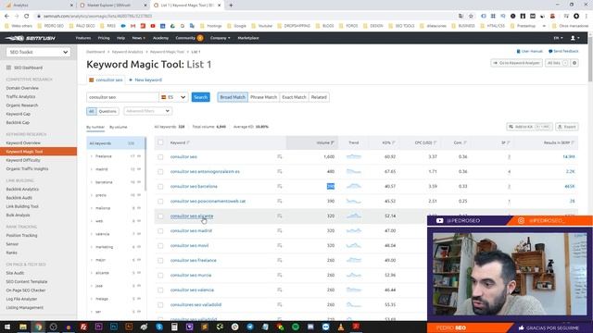This screenshot has width=593, height=333.
Task: Select all keywords checkbox in header
Action: [x=160, y=142]
